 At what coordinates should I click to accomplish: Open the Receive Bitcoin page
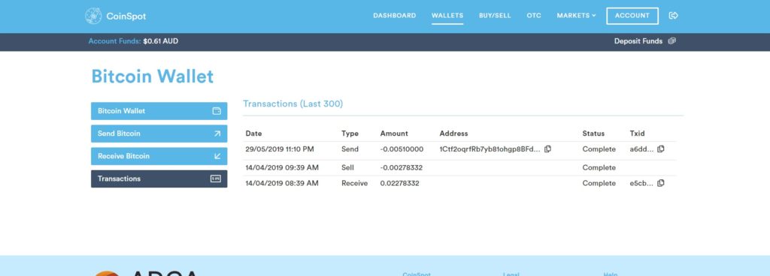click(x=159, y=156)
